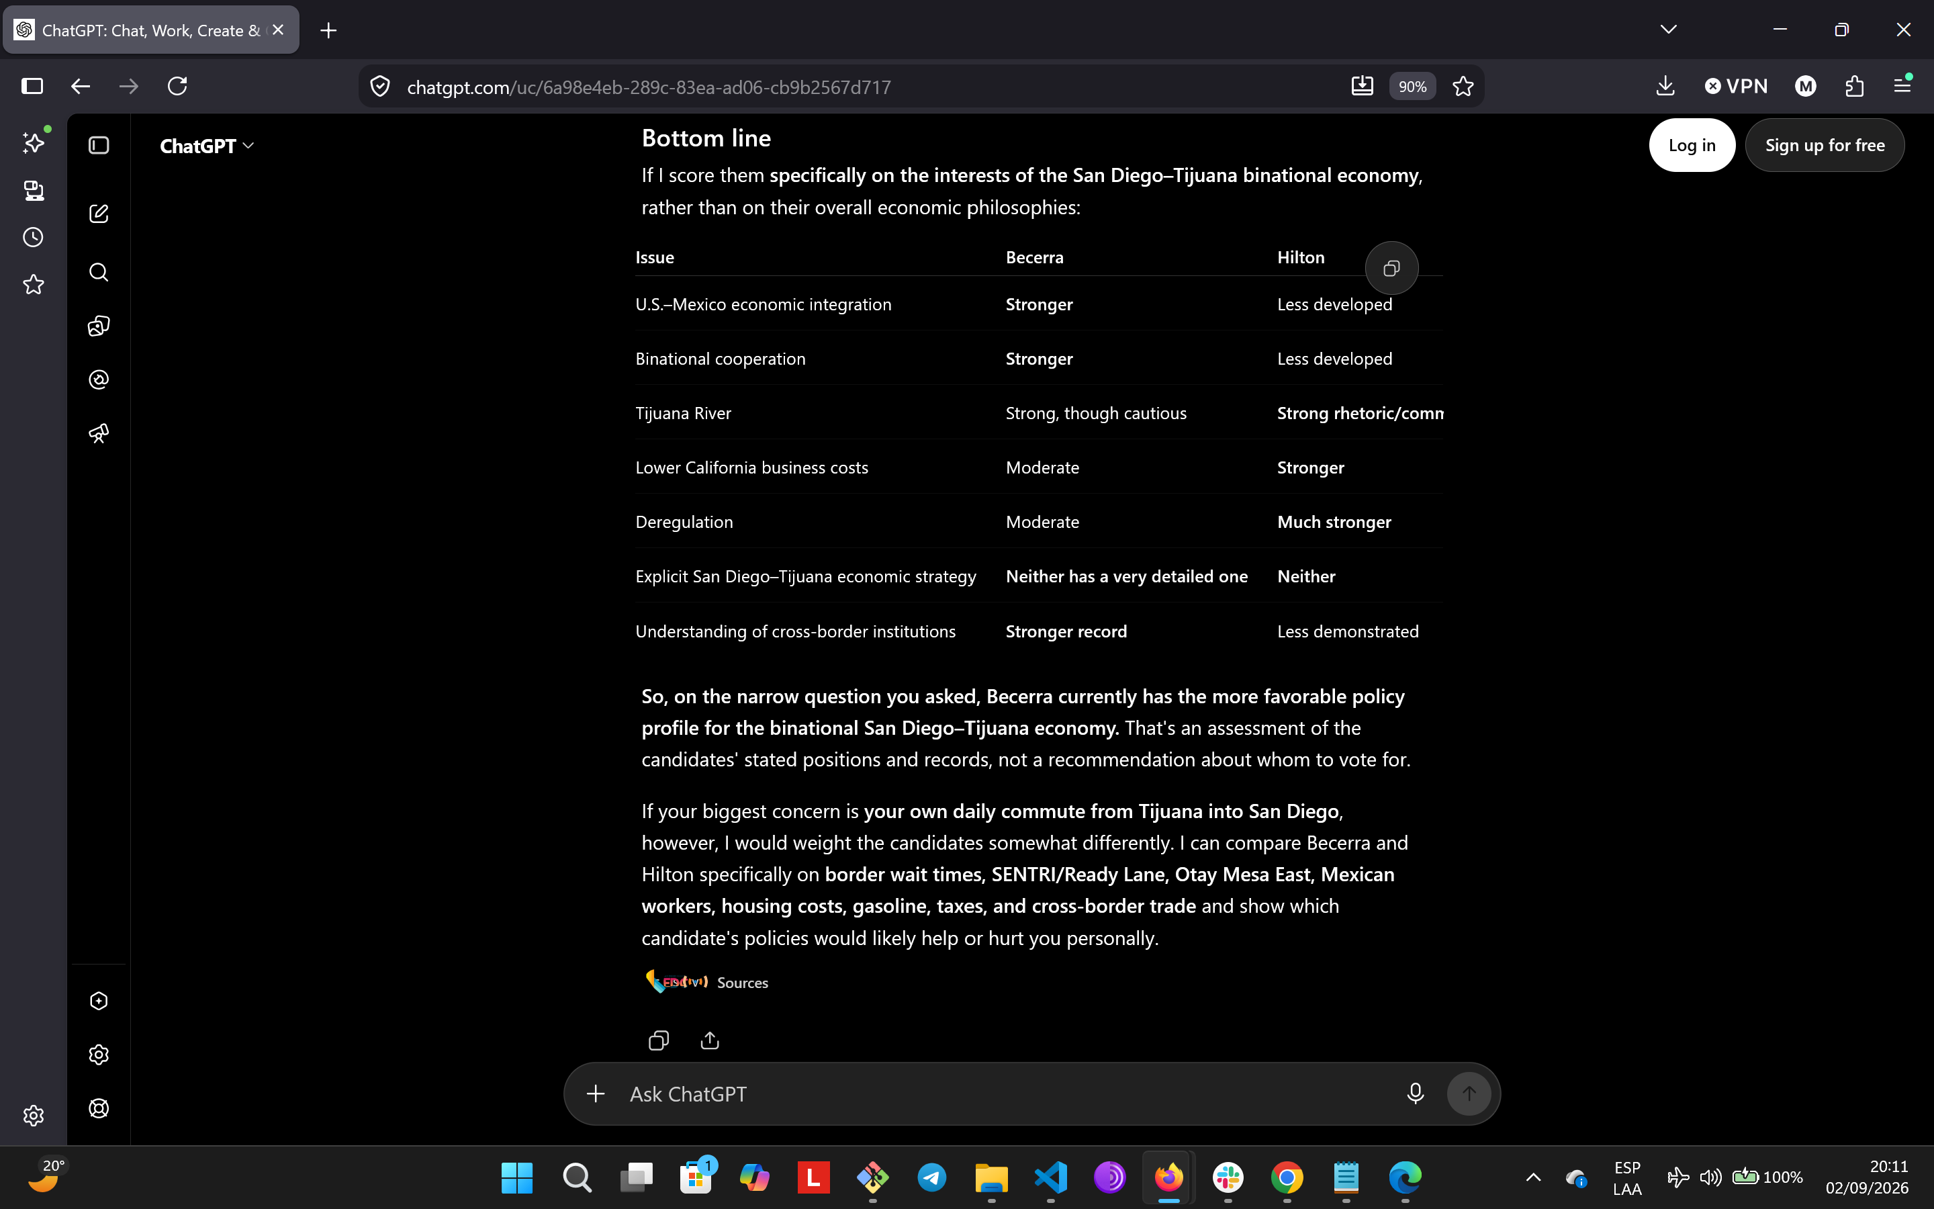Expand the ChatGPT model selector dropdown
The height and width of the screenshot is (1209, 1934).
click(207, 146)
